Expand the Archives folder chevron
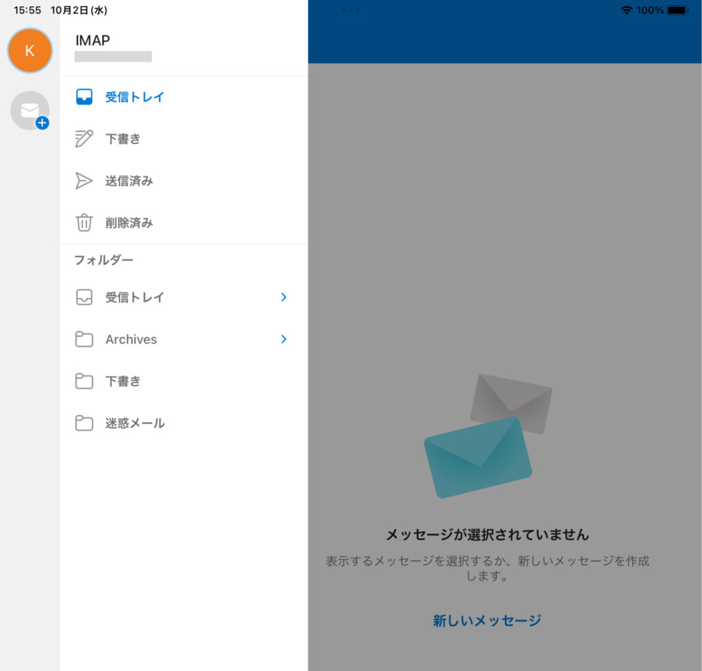Viewport: 702px width, 671px height. (284, 340)
